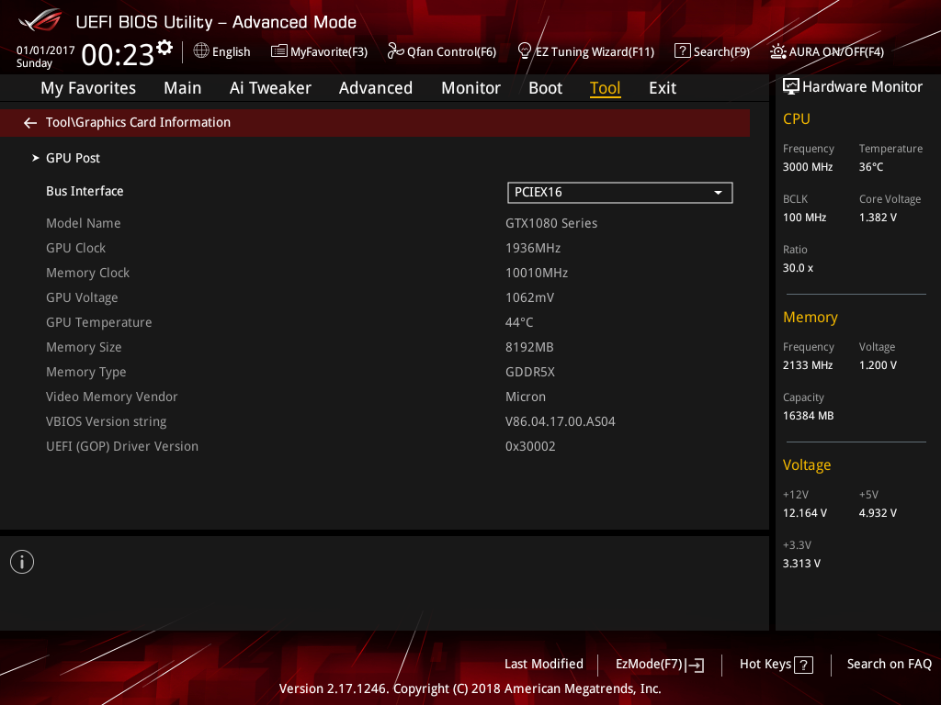941x705 pixels.
Task: Click the Hardware Monitor screen icon
Action: click(791, 87)
